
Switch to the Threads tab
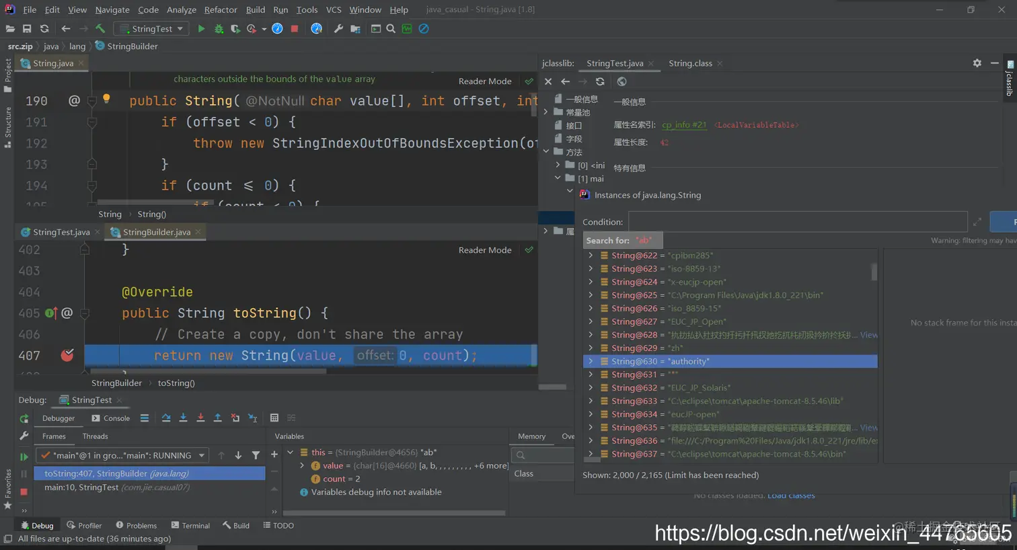[95, 436]
